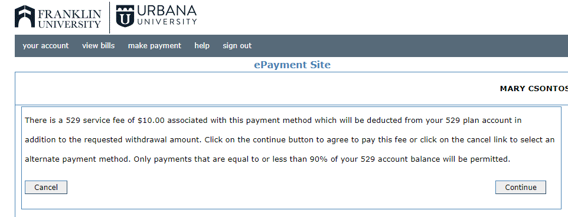Open the 'your account' menu item
The width and height of the screenshot is (568, 217).
[x=45, y=46]
